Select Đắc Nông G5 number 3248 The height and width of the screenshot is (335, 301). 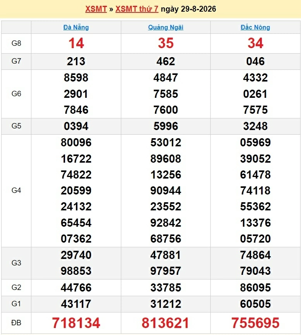coord(255,126)
